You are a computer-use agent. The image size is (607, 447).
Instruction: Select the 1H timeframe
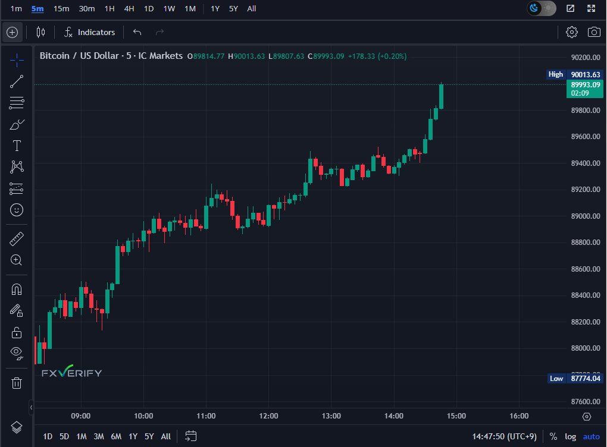click(x=109, y=8)
